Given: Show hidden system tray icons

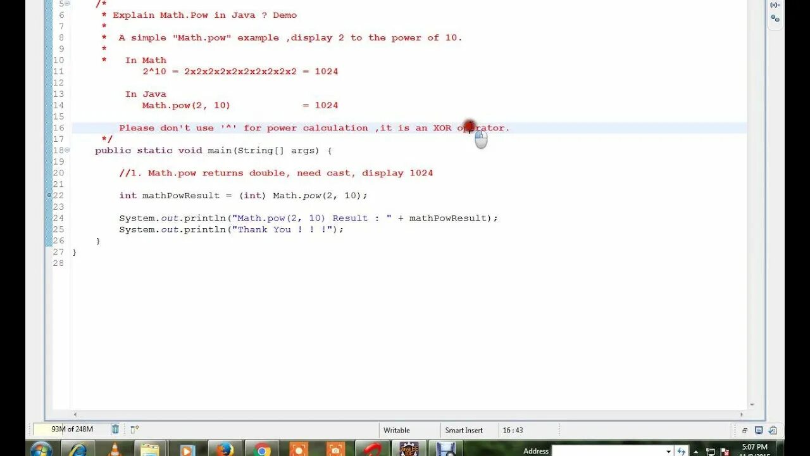Looking at the screenshot, I should click(x=697, y=452).
